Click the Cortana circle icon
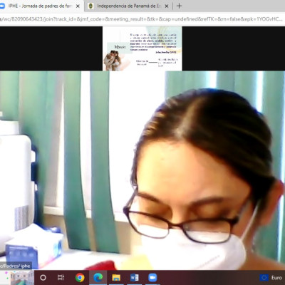The height and width of the screenshot is (285, 285). pos(43,277)
